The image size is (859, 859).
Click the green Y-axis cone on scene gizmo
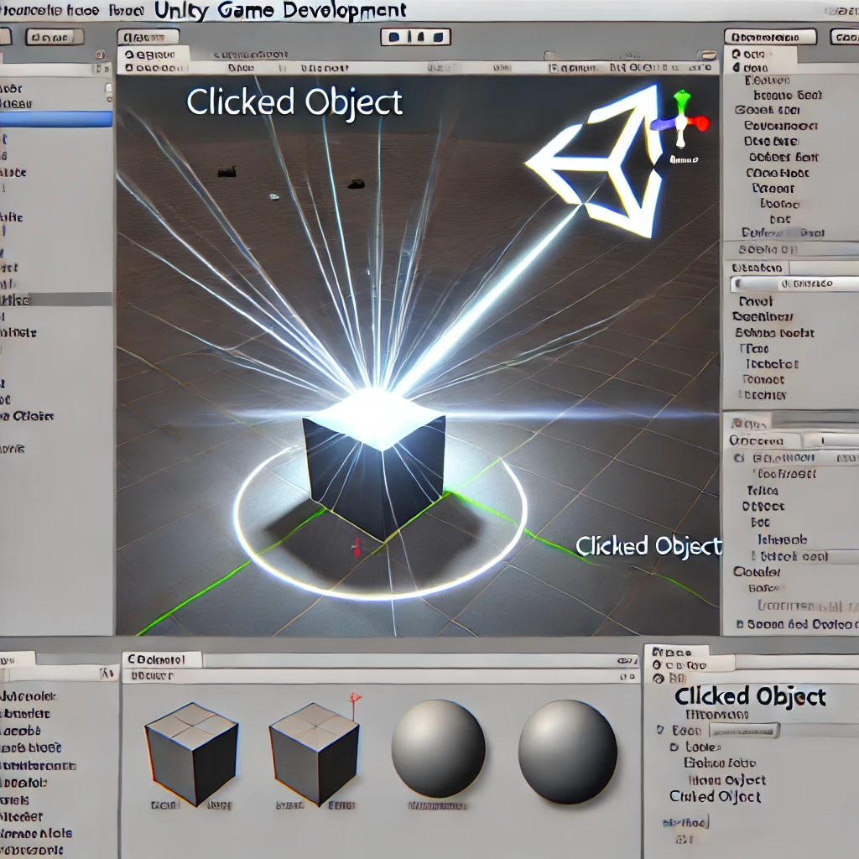coord(681,100)
